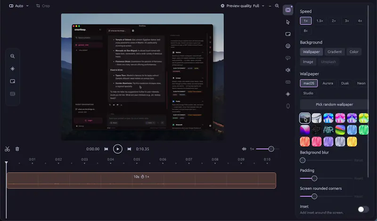This screenshot has width=377, height=221.
Task: Choose the mountain landscape wallpaper thumbnail
Action: click(x=304, y=118)
